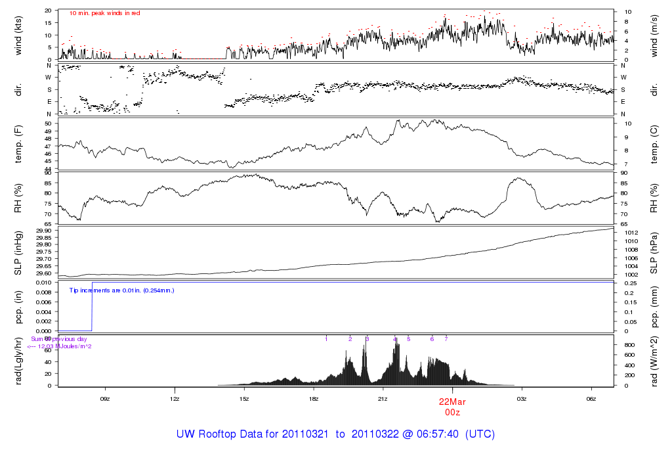Select the 'rad (W/m^2)' axis label
The image size is (672, 460).
[654, 361]
